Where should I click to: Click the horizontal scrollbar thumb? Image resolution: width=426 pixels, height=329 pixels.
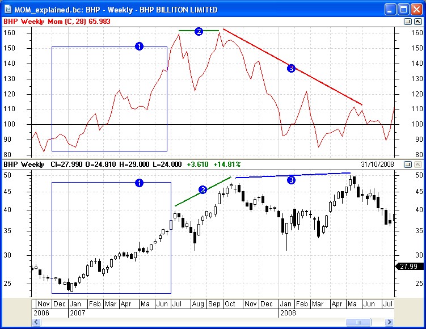click(x=358, y=322)
